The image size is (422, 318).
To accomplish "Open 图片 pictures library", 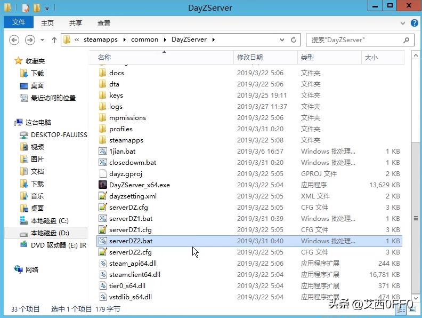I will (x=37, y=160).
